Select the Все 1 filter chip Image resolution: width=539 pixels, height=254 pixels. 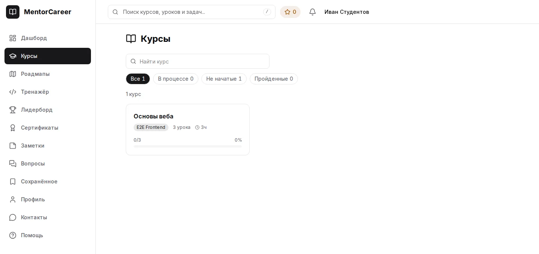(x=138, y=79)
